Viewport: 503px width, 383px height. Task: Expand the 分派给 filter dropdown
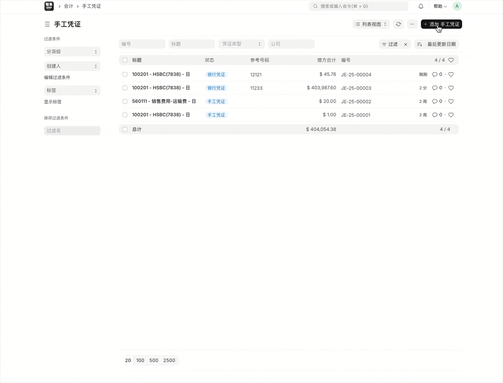click(72, 52)
